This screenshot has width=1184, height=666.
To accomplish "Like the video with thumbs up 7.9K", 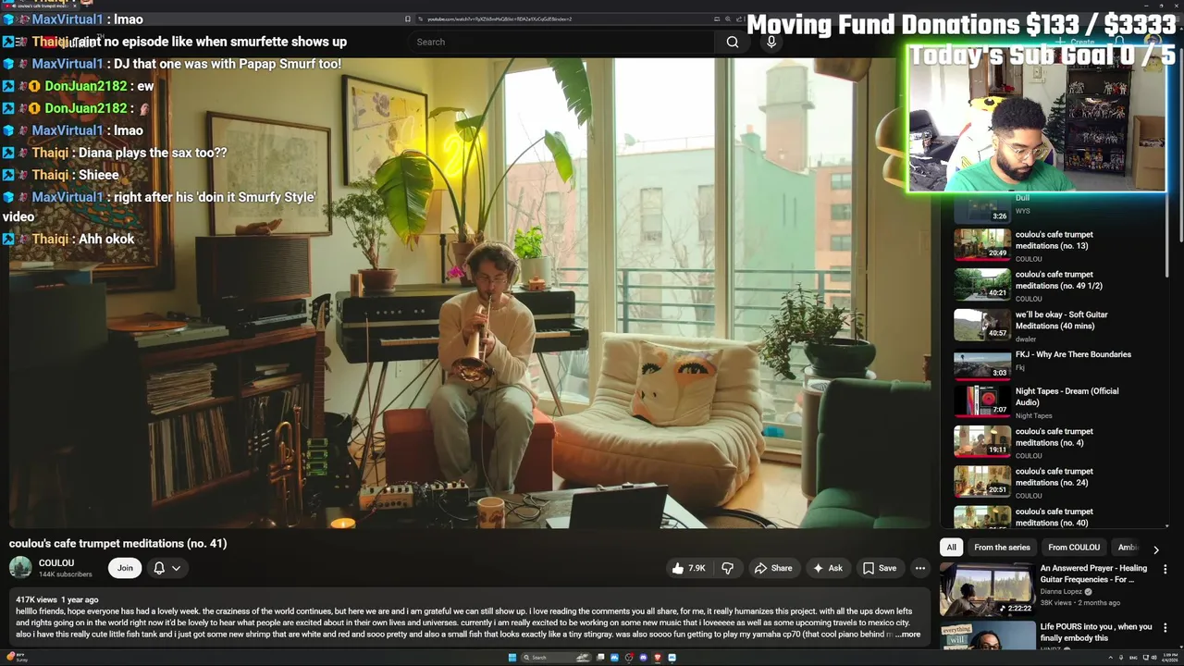I will click(x=689, y=568).
